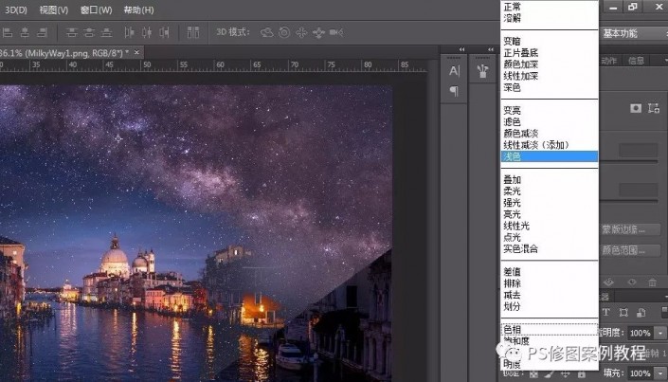
Task: Click the add vector mask icon
Action: (x=654, y=108)
